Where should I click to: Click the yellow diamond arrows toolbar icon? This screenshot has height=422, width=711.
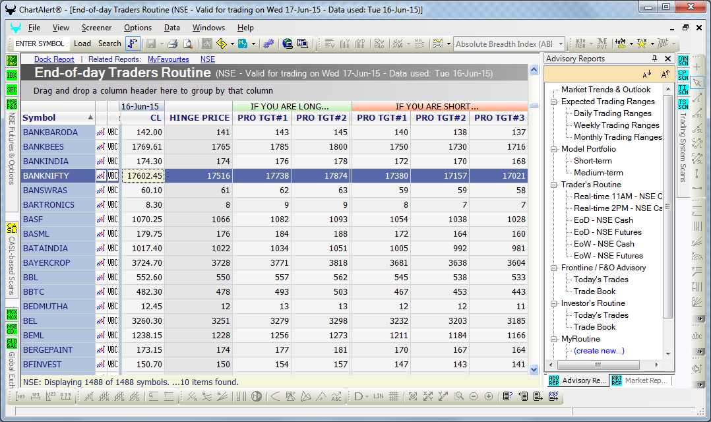click(x=222, y=44)
